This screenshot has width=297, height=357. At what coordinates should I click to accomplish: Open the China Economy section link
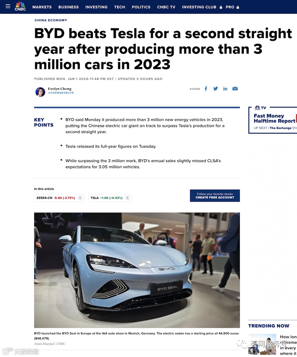point(51,20)
